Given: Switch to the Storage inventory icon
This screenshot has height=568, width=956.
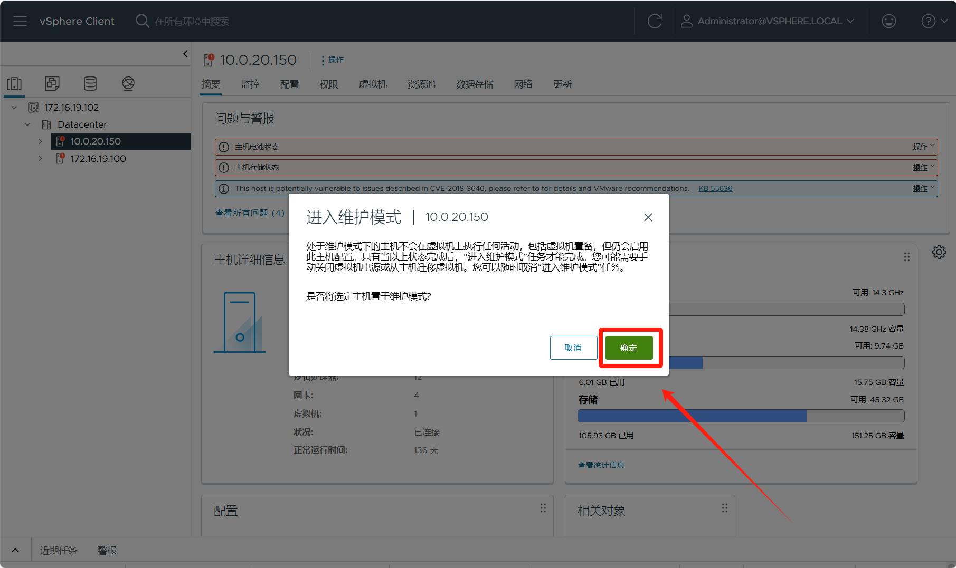Looking at the screenshot, I should [x=90, y=83].
